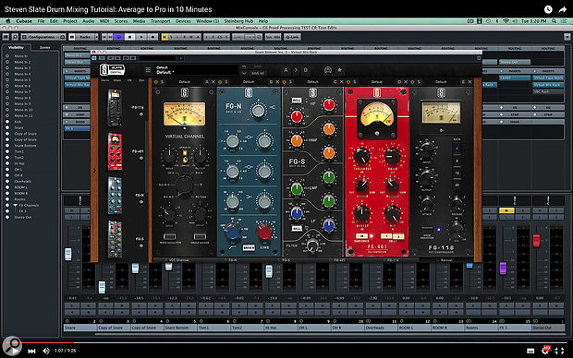Select the Snare Bottom channel name label
Viewport: 573px width, 358px height.
pyautogui.click(x=180, y=328)
